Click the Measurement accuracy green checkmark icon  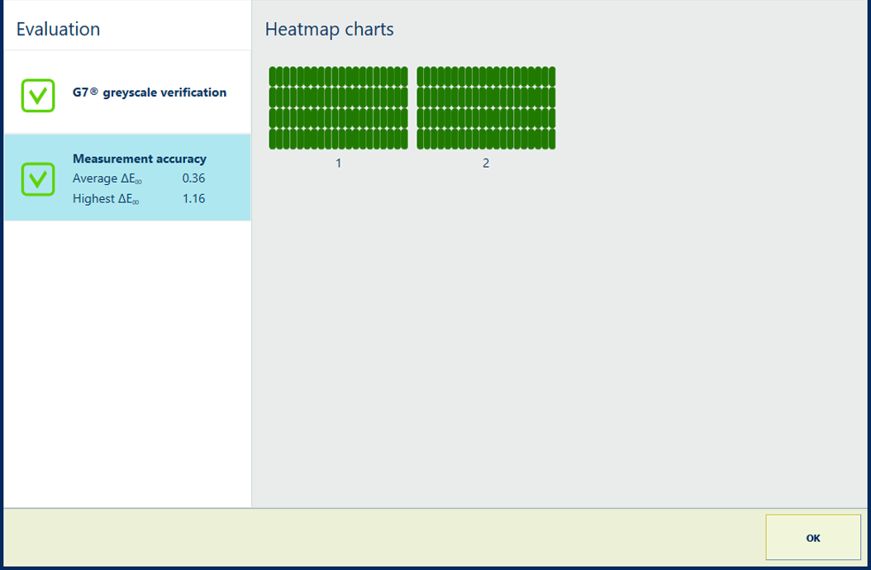[x=38, y=178]
